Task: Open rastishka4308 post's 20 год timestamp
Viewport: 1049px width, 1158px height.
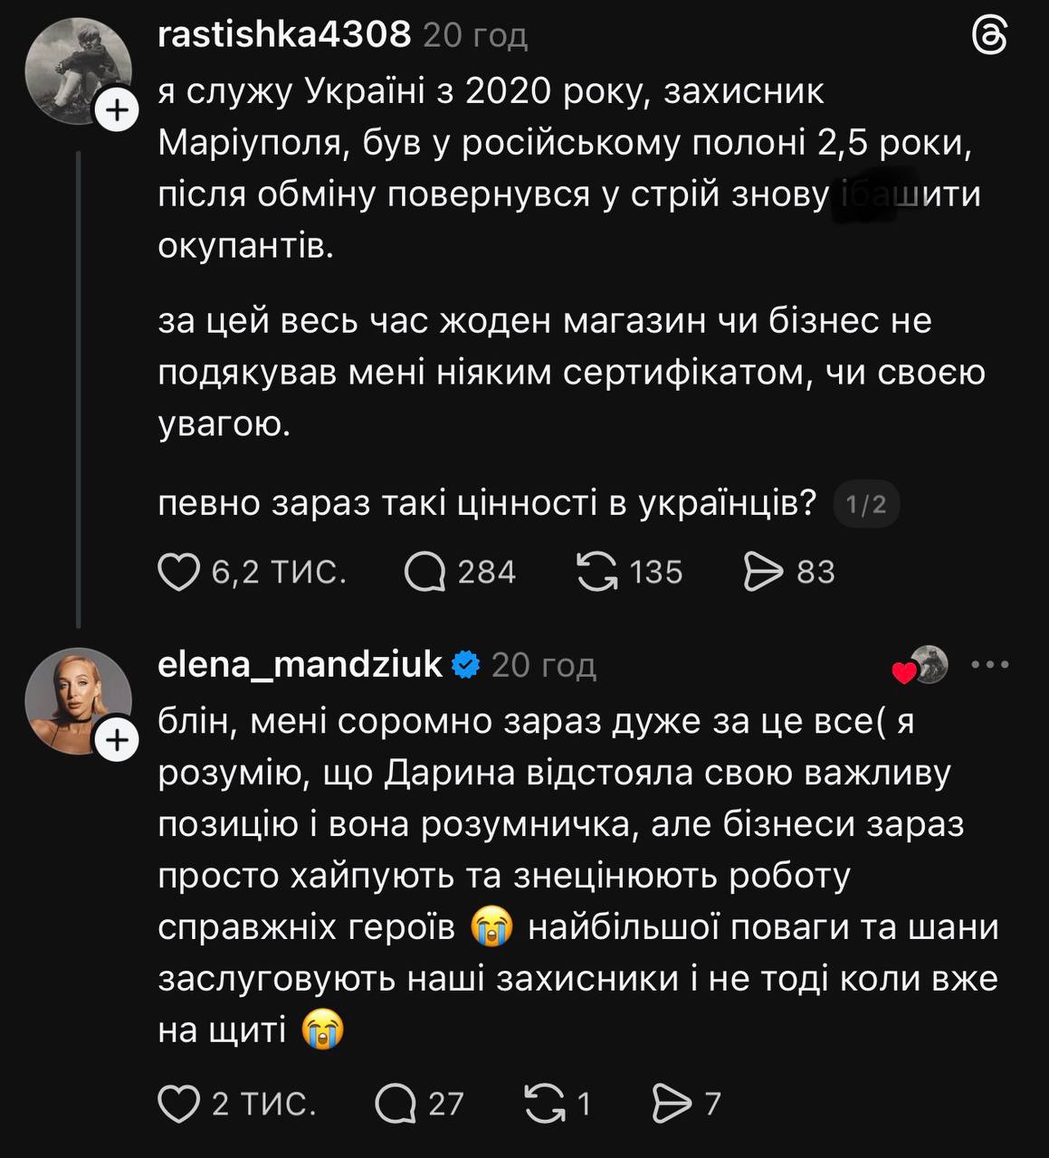Action: tap(475, 35)
